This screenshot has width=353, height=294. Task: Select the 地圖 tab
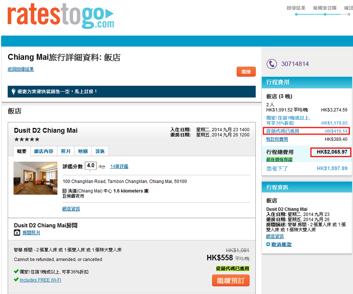(x=83, y=151)
